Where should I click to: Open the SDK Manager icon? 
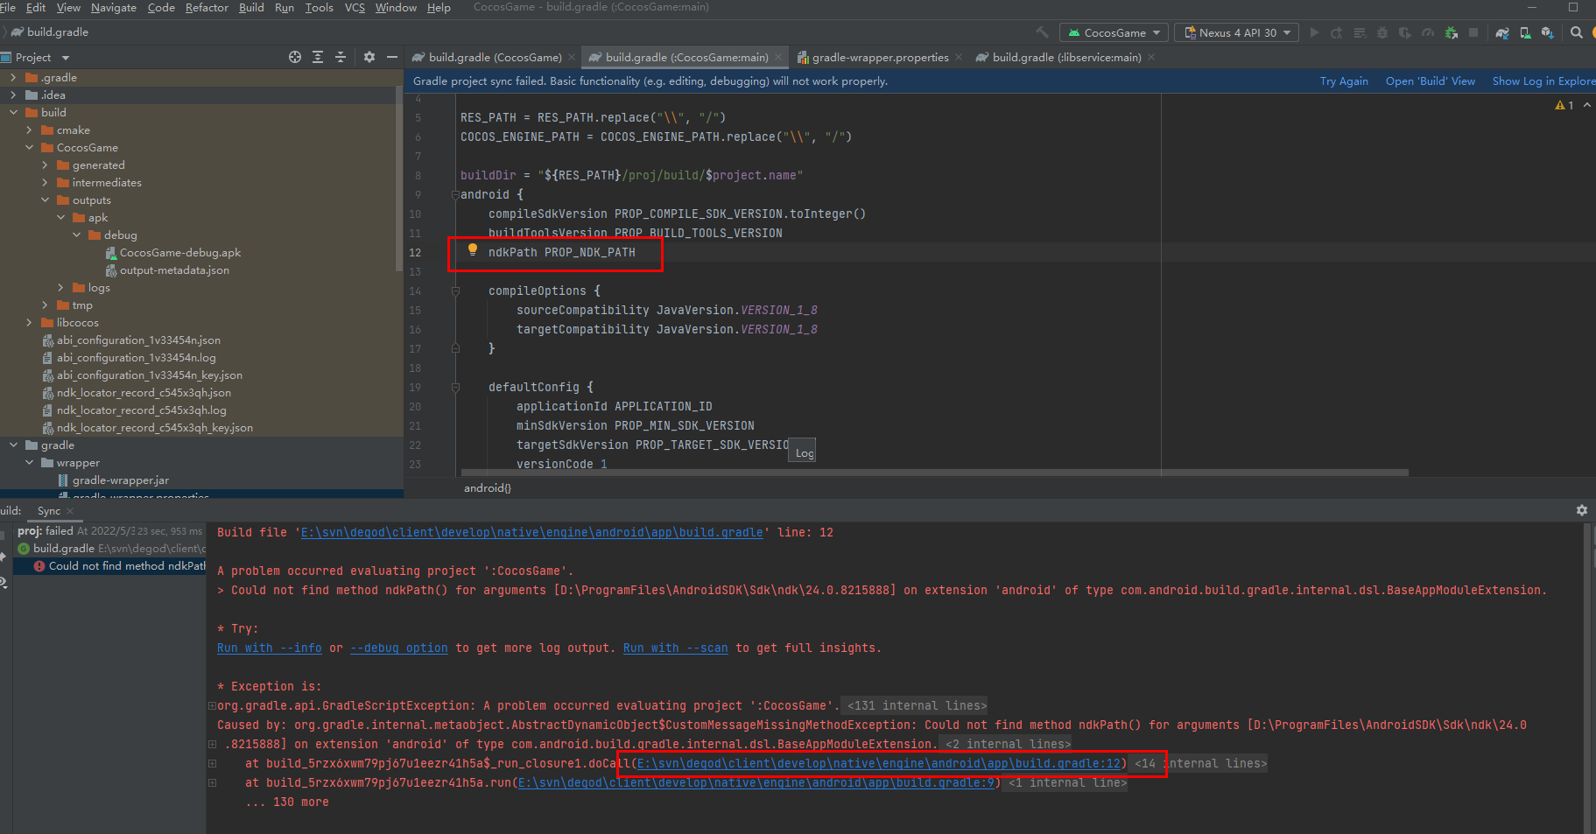[1547, 33]
